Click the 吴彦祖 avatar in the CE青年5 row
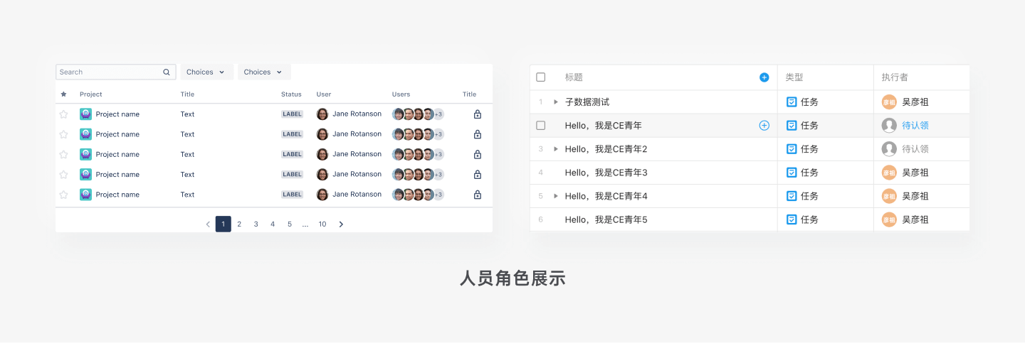The height and width of the screenshot is (343, 1025). [889, 219]
